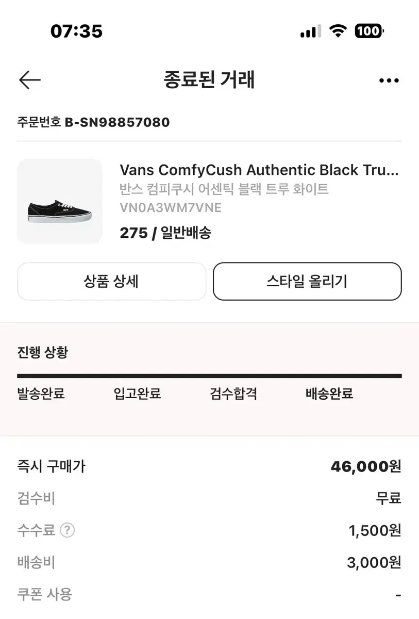
Task: Tap the model code VN0A3WM7VNE
Action: click(171, 208)
